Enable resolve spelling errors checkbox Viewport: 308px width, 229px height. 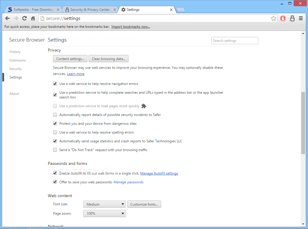click(x=55, y=132)
